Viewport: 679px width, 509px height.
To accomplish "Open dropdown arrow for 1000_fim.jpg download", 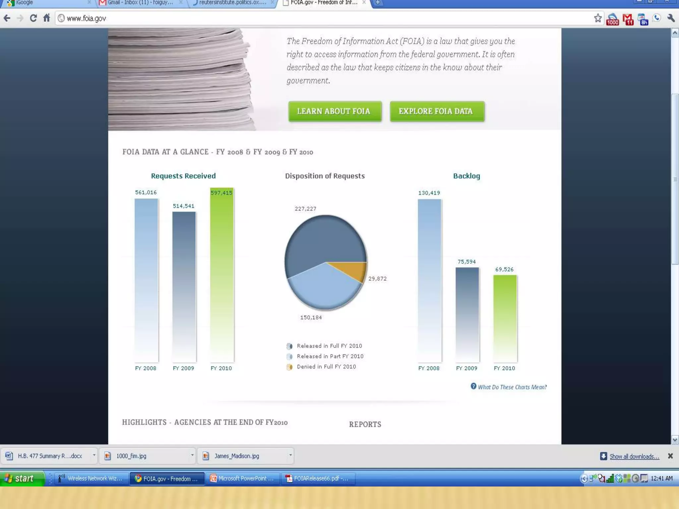I will tap(192, 455).
